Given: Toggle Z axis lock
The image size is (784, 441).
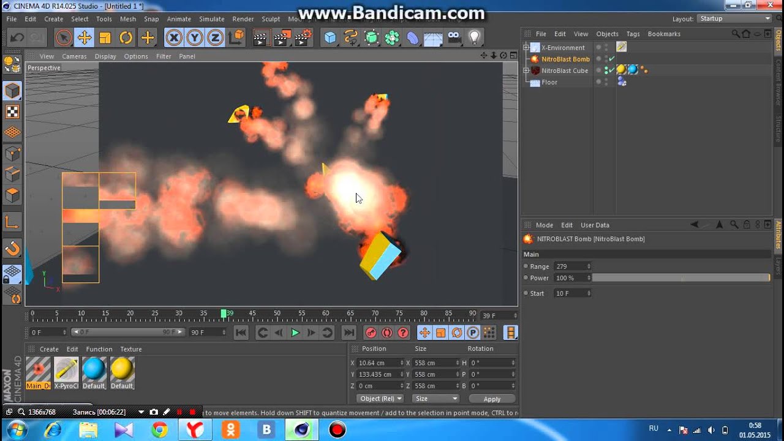Looking at the screenshot, I should pyautogui.click(x=215, y=38).
